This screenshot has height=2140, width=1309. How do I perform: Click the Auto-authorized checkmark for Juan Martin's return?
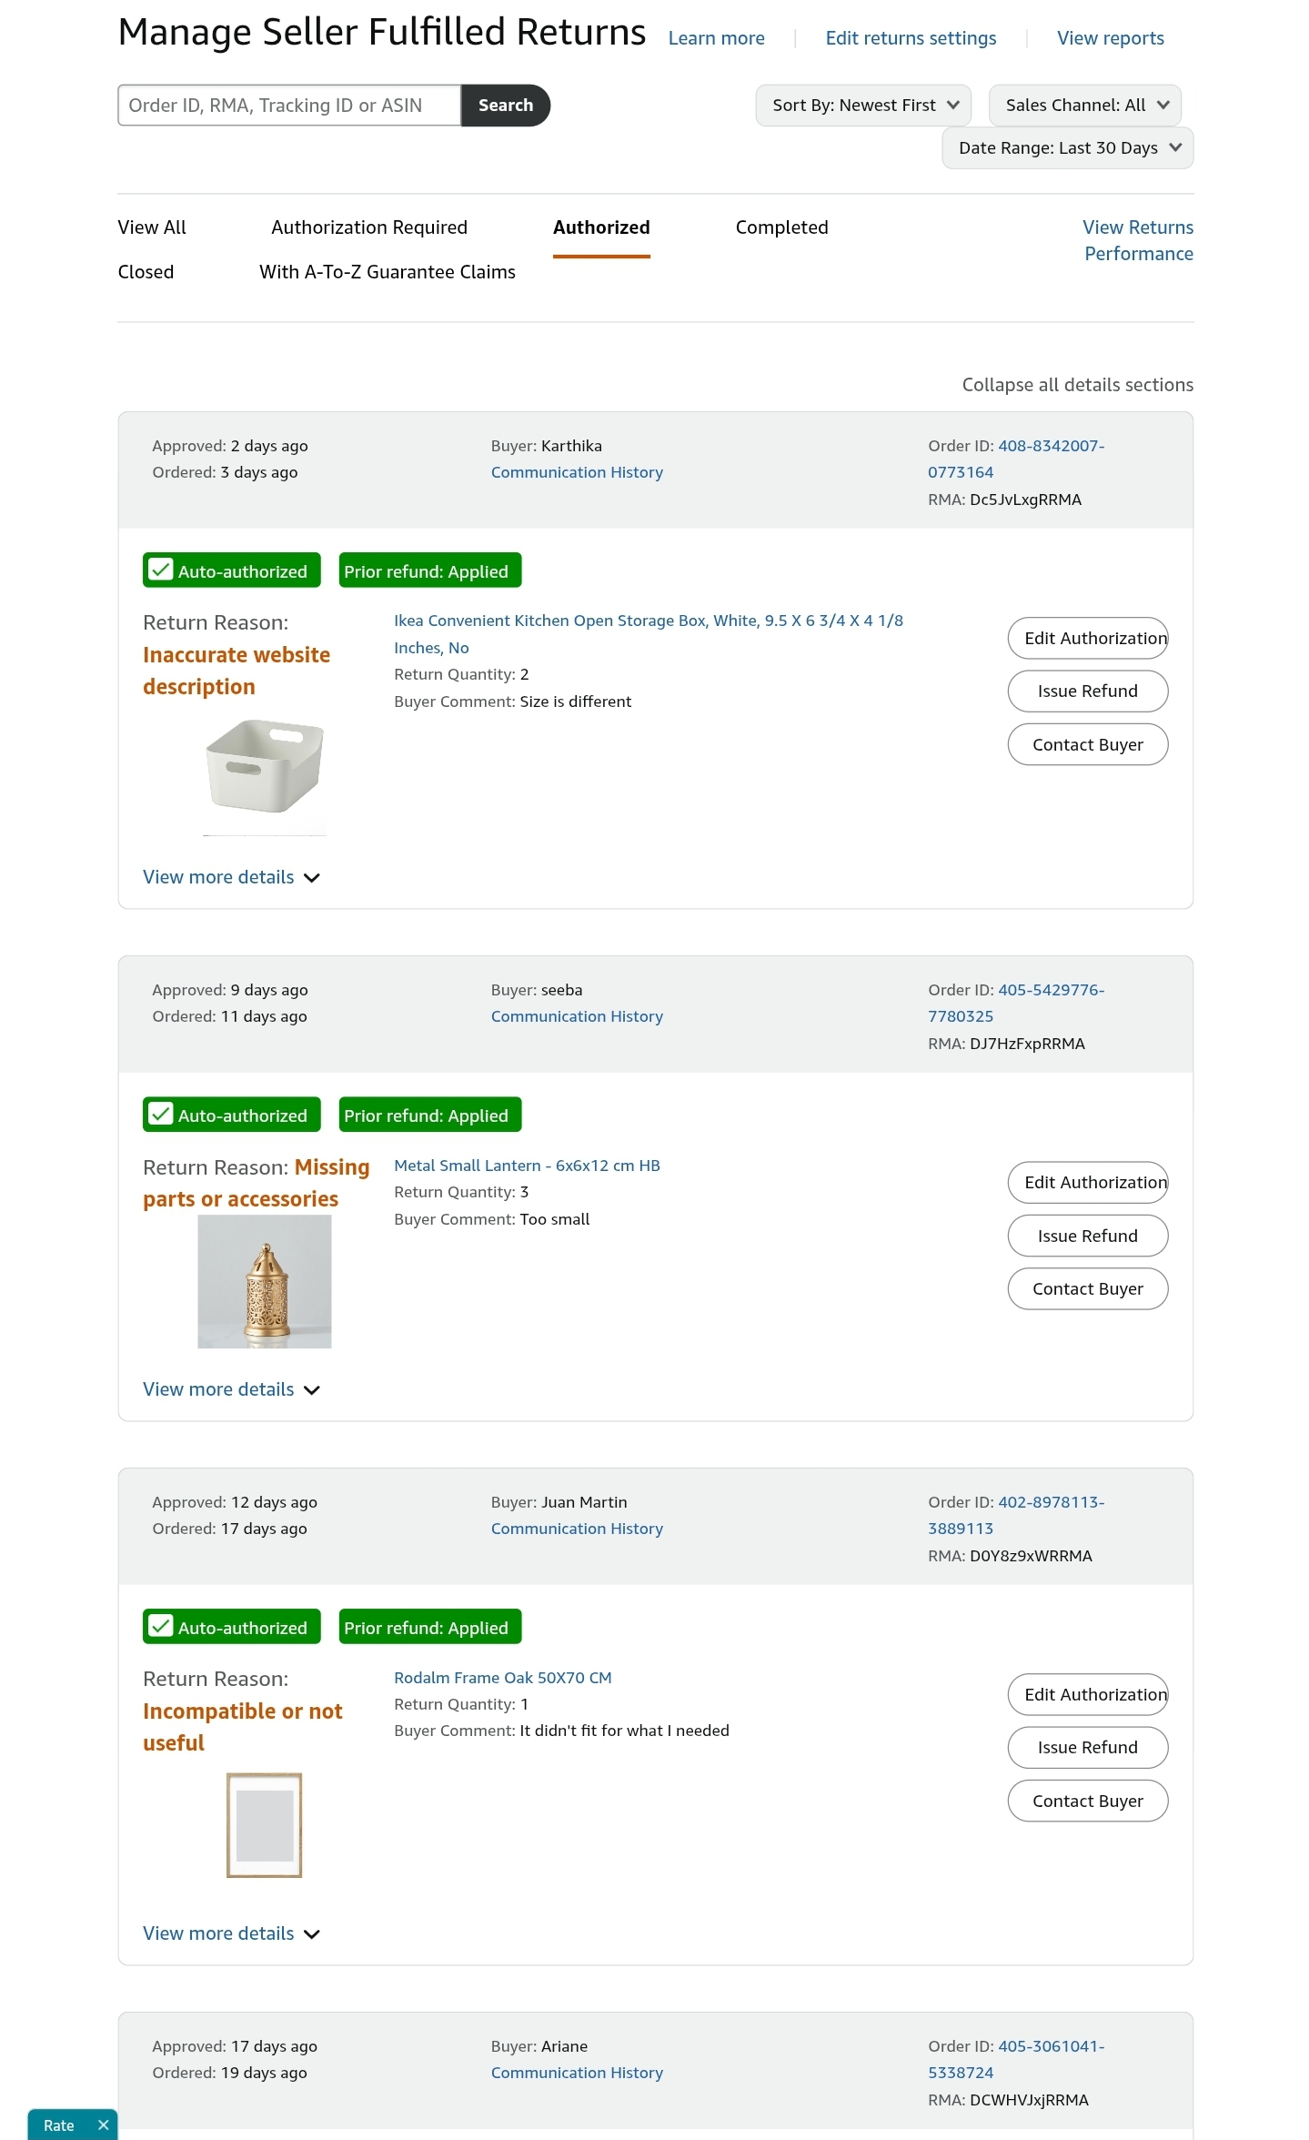[x=161, y=1626]
